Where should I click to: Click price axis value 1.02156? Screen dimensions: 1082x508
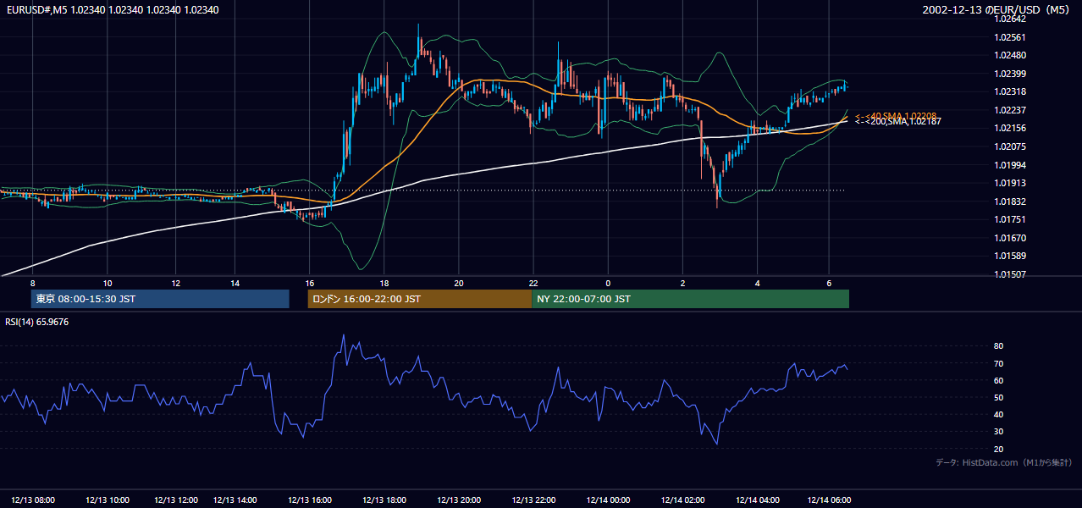click(x=1011, y=128)
